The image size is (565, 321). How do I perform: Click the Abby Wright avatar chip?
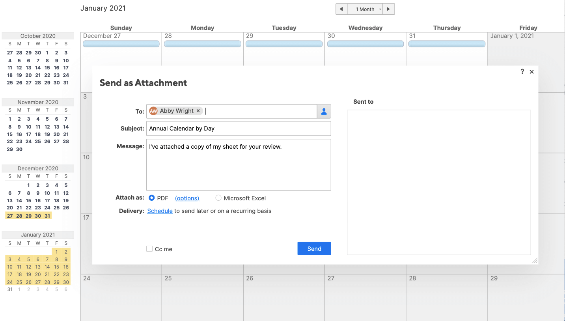153,111
